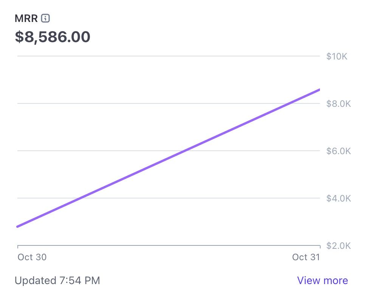Select the $8,586.00 MRR total
The image size is (366, 303).
(53, 37)
